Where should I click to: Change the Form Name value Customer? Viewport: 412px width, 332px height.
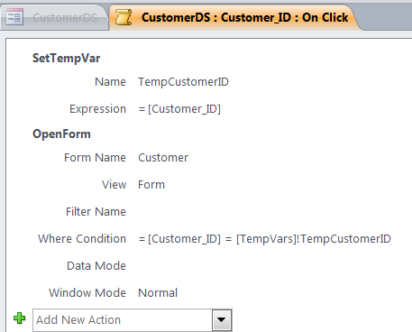pos(163,158)
